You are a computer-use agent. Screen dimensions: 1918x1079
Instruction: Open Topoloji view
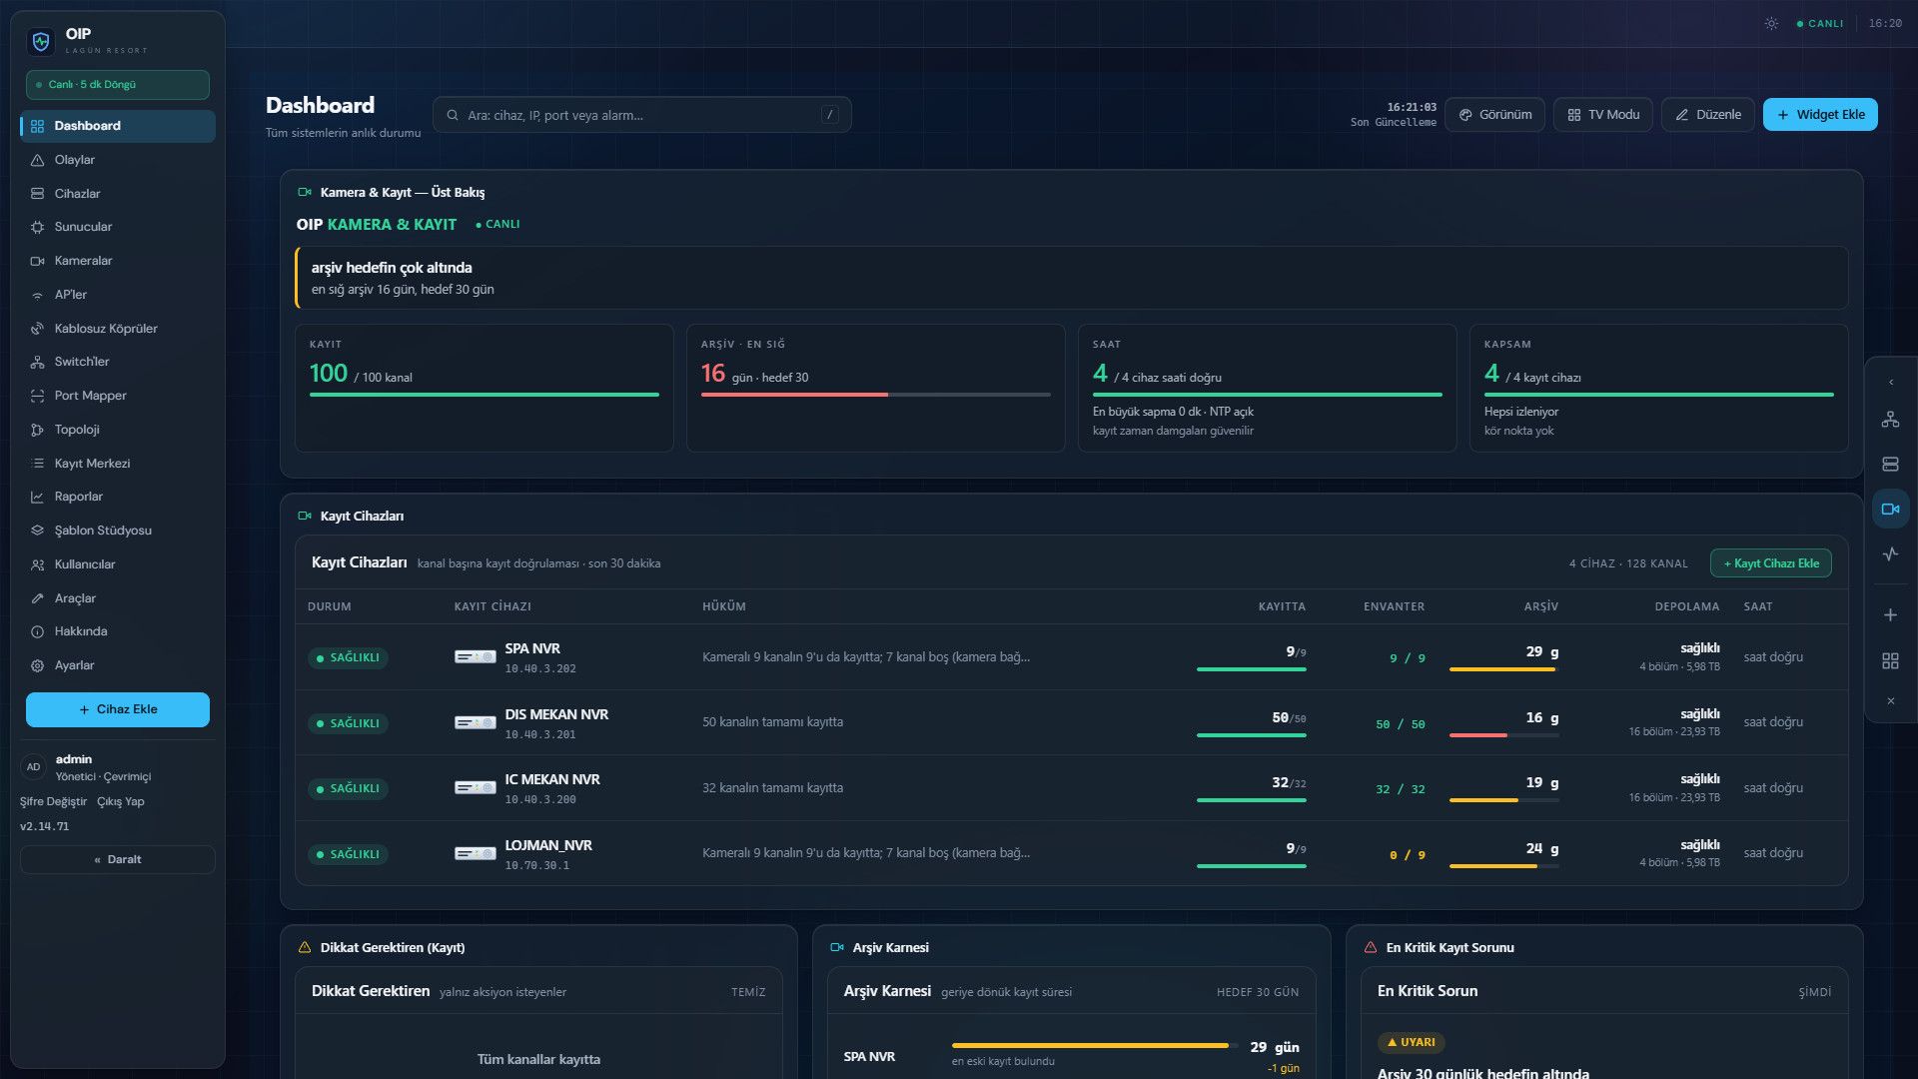(x=118, y=430)
